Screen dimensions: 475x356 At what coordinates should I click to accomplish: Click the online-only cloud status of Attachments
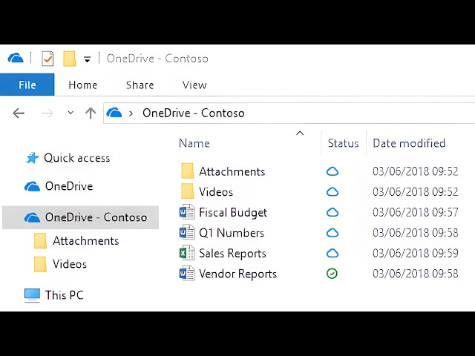[332, 171]
